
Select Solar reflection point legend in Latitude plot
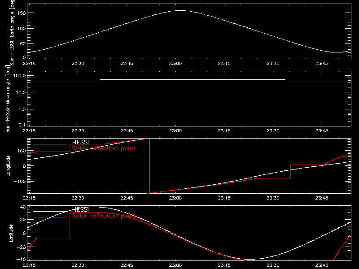104,216
